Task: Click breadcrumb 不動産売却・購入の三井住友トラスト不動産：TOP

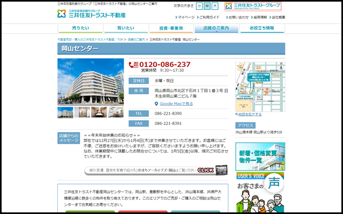Action: pos(90,40)
